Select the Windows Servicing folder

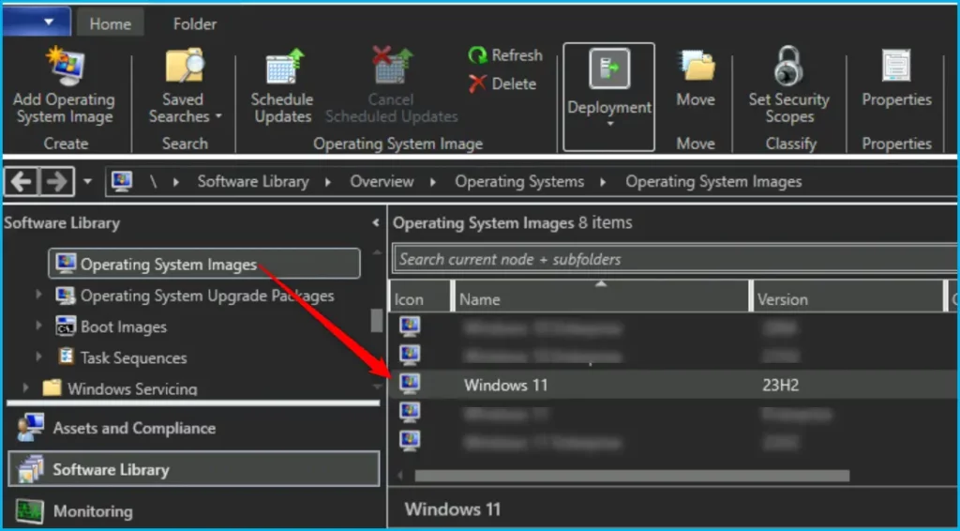point(132,389)
